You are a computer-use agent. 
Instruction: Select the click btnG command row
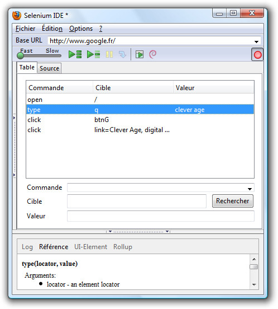pyautogui.click(x=140, y=120)
